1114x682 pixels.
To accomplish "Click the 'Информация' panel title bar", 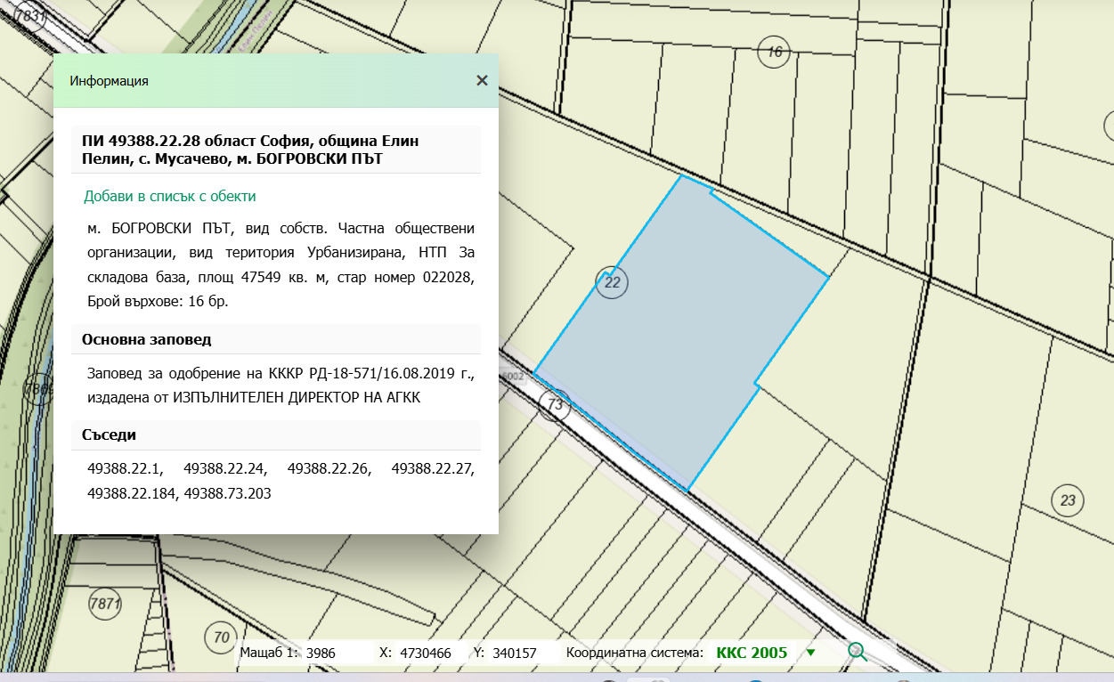I will [x=267, y=80].
